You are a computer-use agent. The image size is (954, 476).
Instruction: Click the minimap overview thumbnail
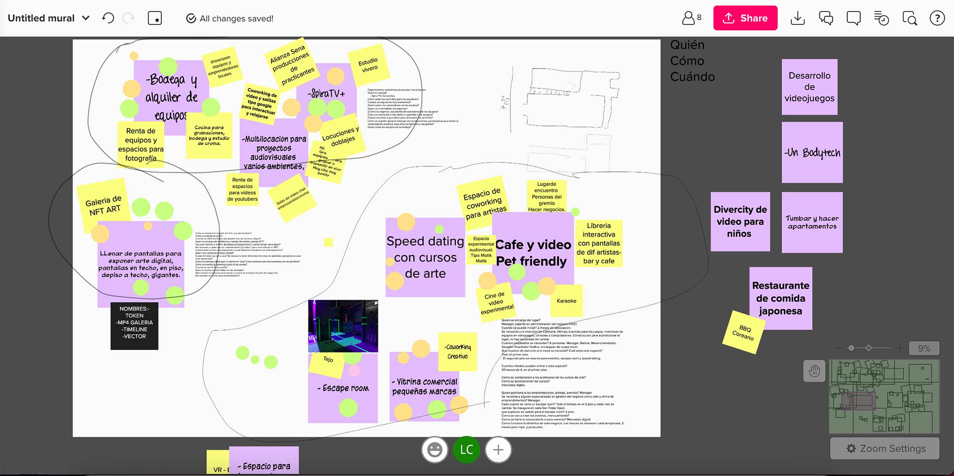click(884, 396)
